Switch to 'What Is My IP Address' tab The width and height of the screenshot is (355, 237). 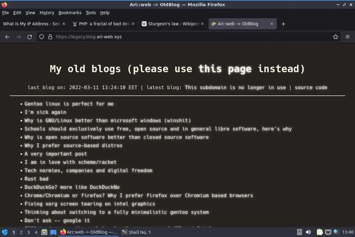click(x=31, y=24)
